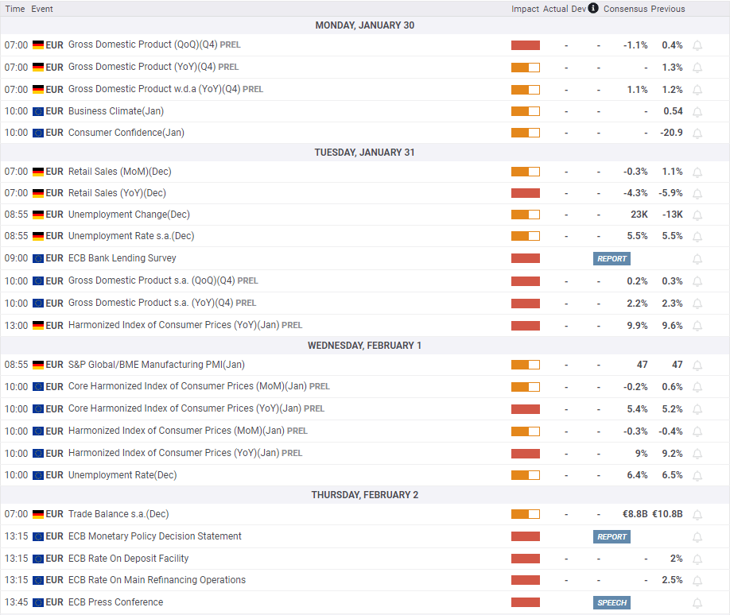Set alert bell for GDP s.a. (QoQ)(Q4)
730x615 pixels.
(697, 281)
